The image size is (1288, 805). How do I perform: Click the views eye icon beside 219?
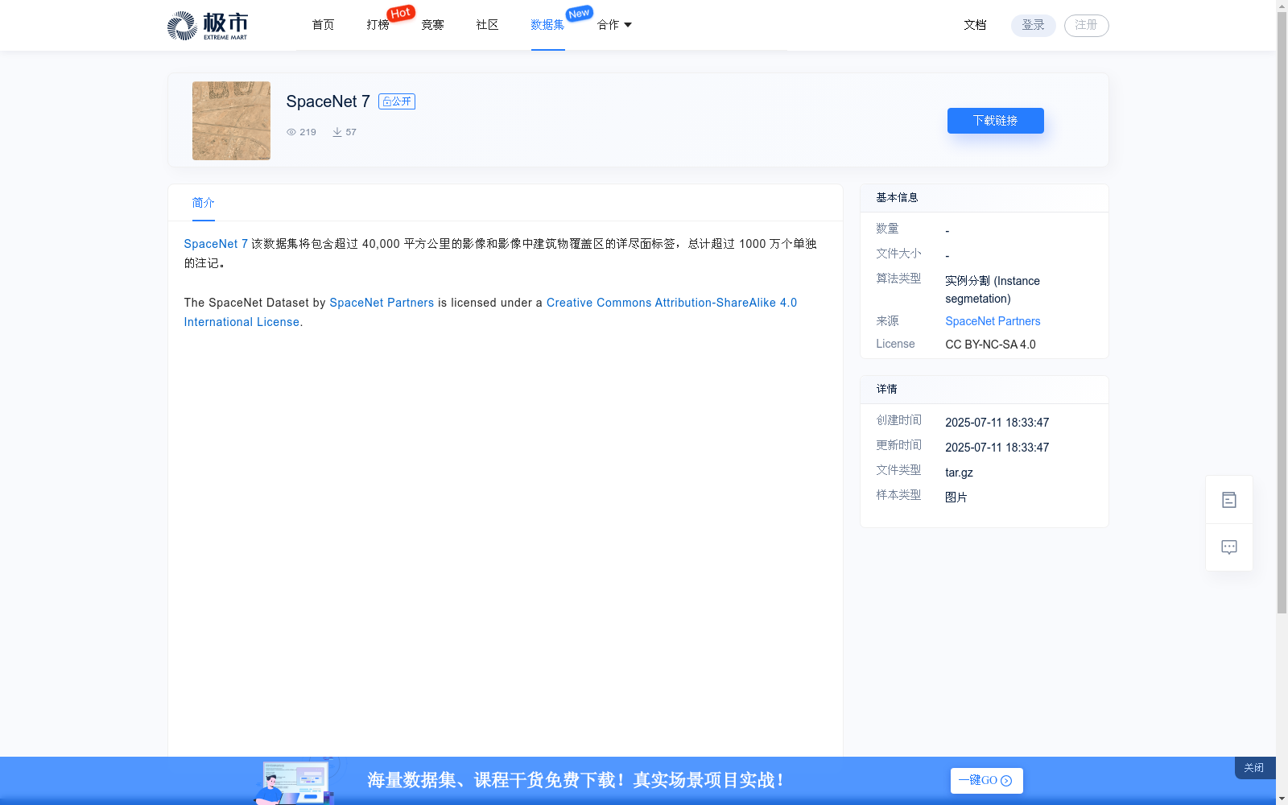pyautogui.click(x=291, y=132)
